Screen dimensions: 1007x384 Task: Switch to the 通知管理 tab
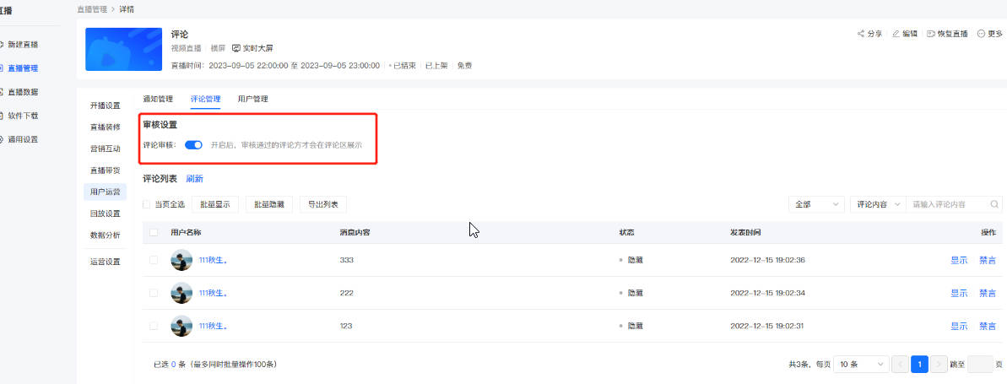pyautogui.click(x=158, y=99)
